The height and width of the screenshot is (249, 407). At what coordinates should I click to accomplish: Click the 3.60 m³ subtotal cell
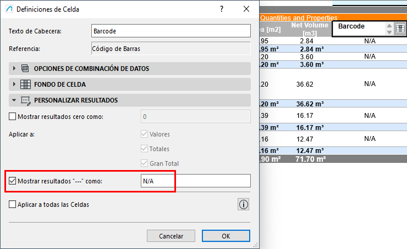pyautogui.click(x=312, y=65)
